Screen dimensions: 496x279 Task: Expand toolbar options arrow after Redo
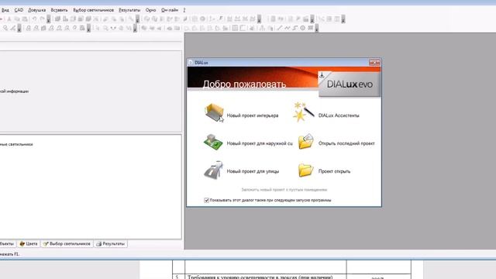pyautogui.click(x=48, y=19)
